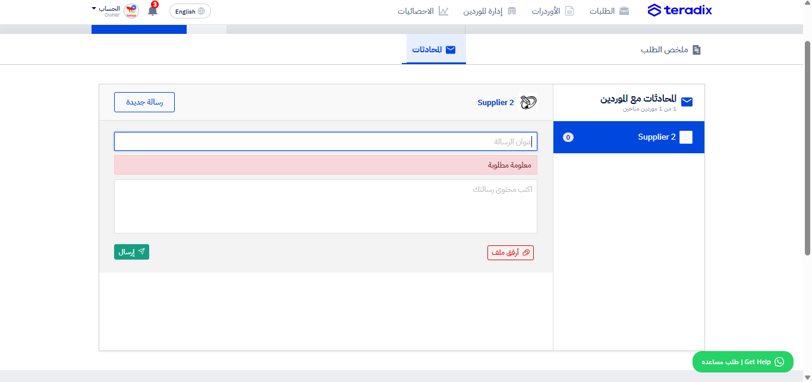This screenshot has width=812, height=382.
Task: Send the message with إرسال button
Action: (131, 252)
